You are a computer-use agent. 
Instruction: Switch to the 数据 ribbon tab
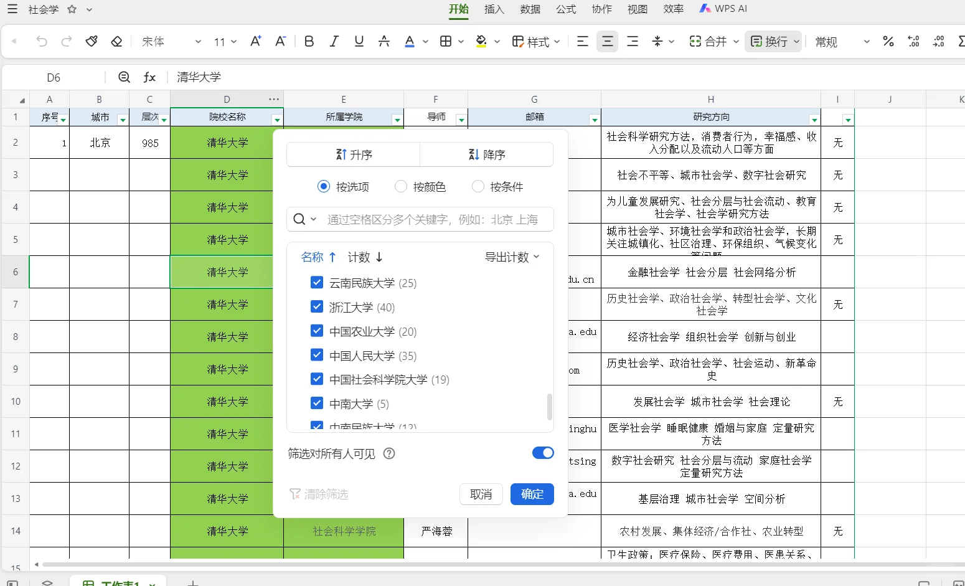click(530, 9)
